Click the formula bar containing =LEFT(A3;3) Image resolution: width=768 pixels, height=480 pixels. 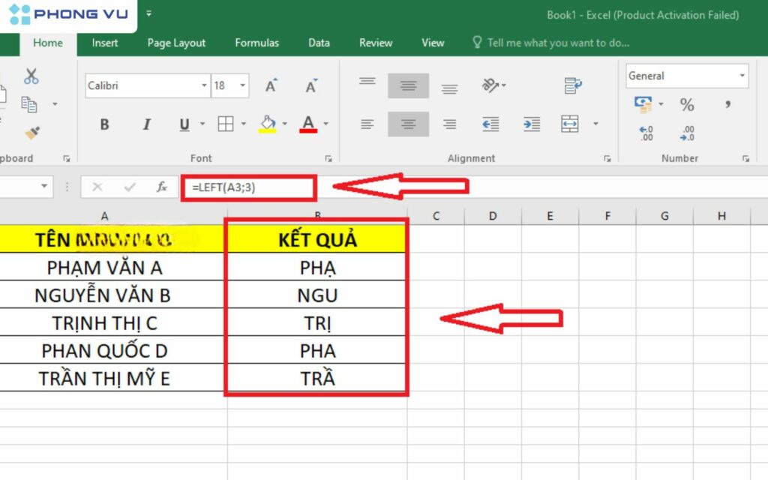(247, 187)
